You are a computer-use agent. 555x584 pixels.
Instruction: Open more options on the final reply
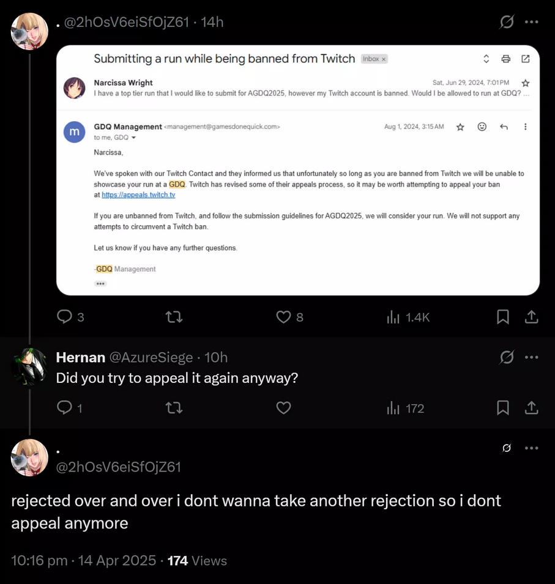(x=531, y=448)
